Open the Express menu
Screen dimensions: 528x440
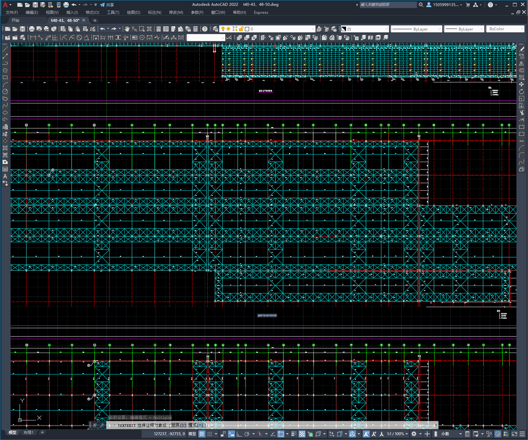261,13
